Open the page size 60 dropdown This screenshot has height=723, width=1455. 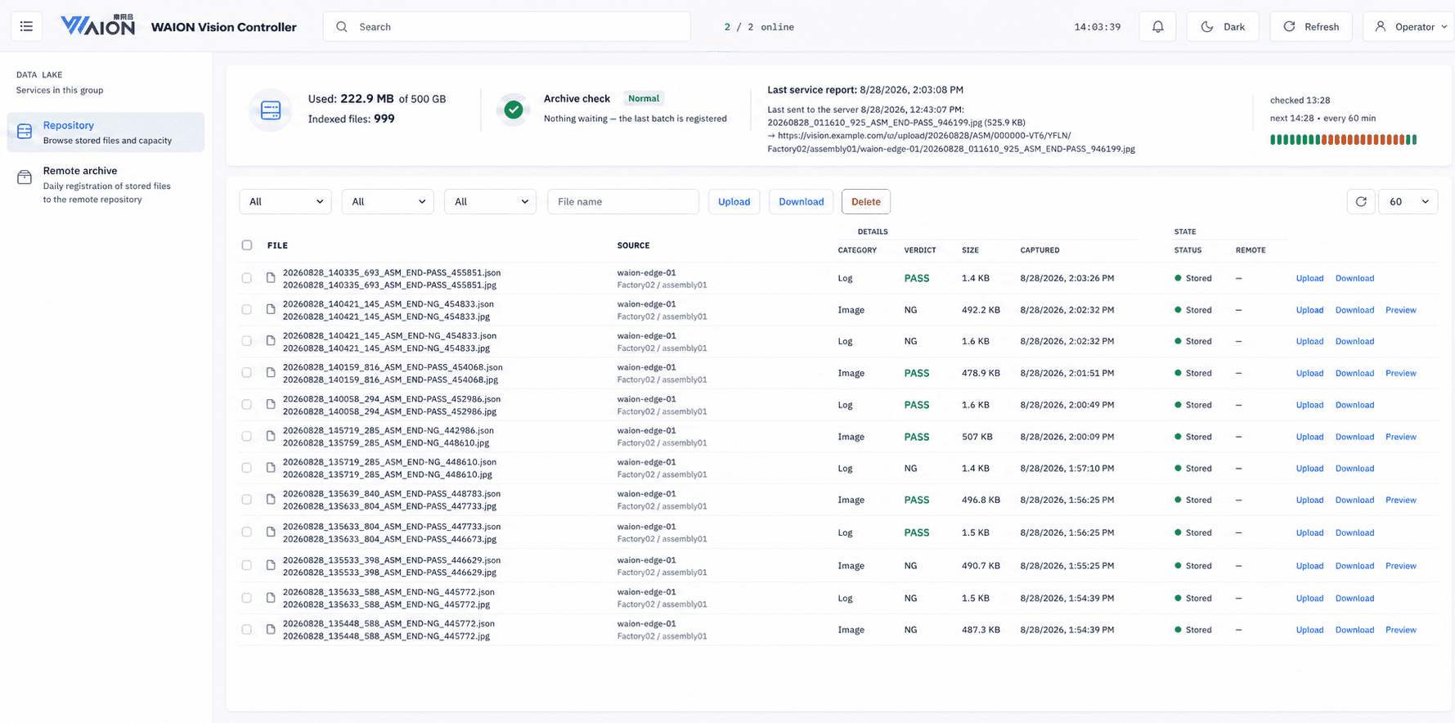click(1408, 202)
